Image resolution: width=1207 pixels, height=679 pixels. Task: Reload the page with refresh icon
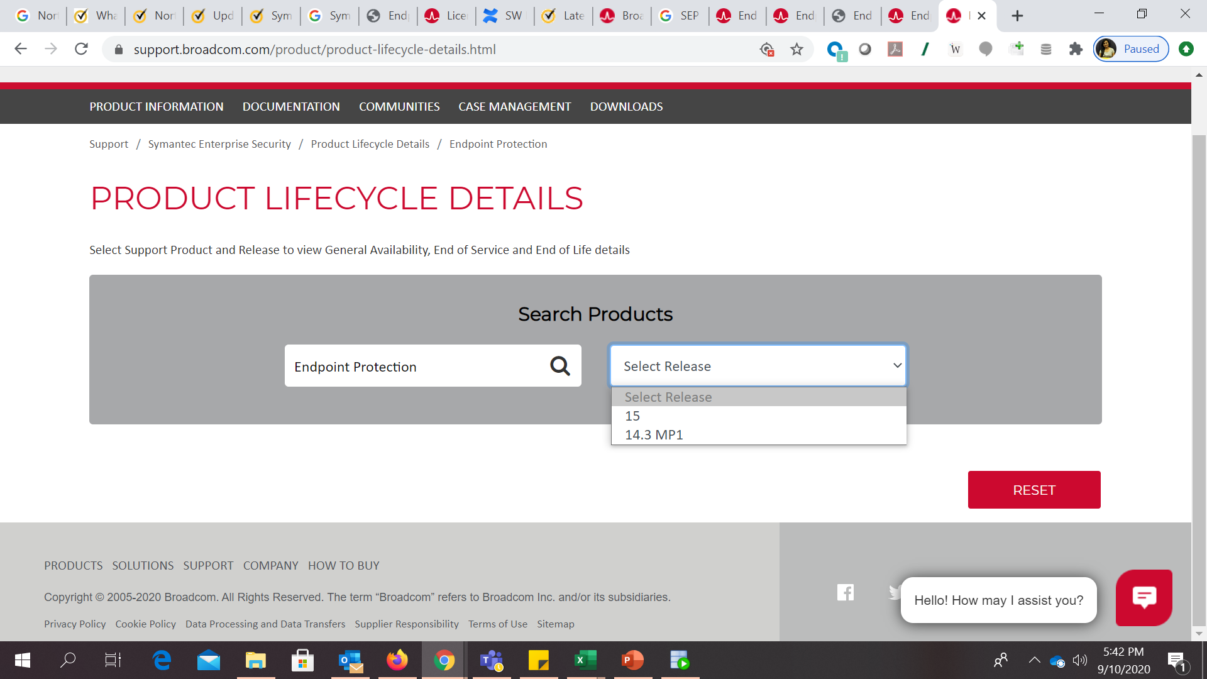81,49
